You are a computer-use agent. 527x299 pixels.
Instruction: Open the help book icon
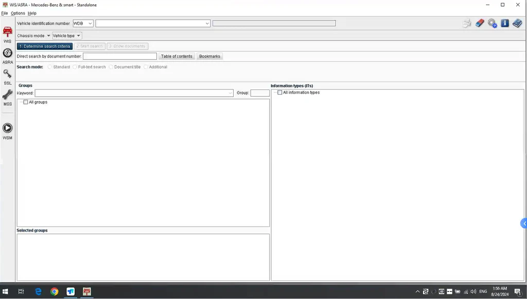tap(517, 23)
